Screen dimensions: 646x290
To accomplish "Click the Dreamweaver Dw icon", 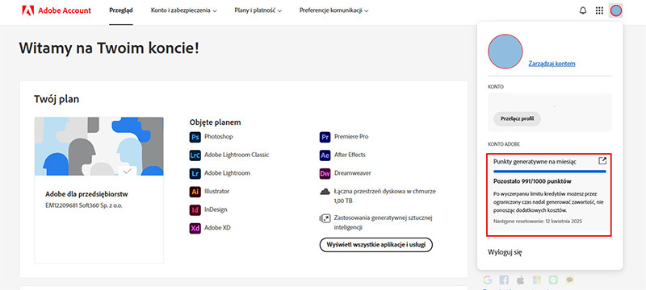I will click(x=325, y=173).
